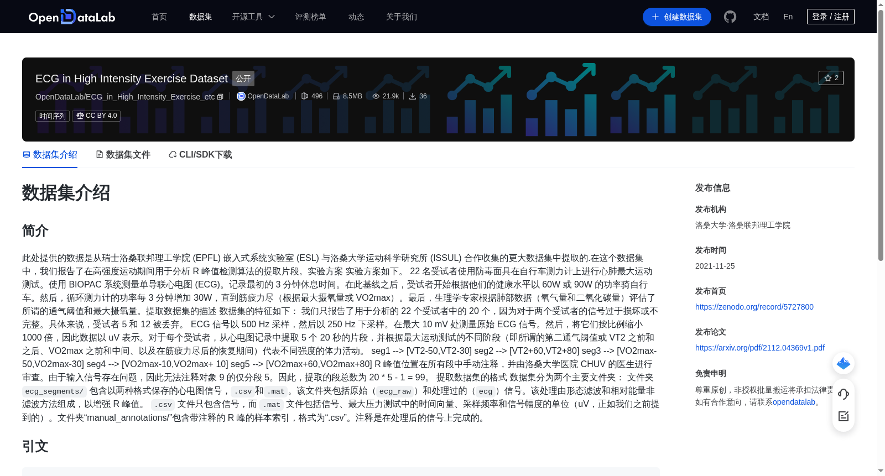The image size is (885, 476).
Task: Open the zenodo.org record link
Action: point(754,307)
